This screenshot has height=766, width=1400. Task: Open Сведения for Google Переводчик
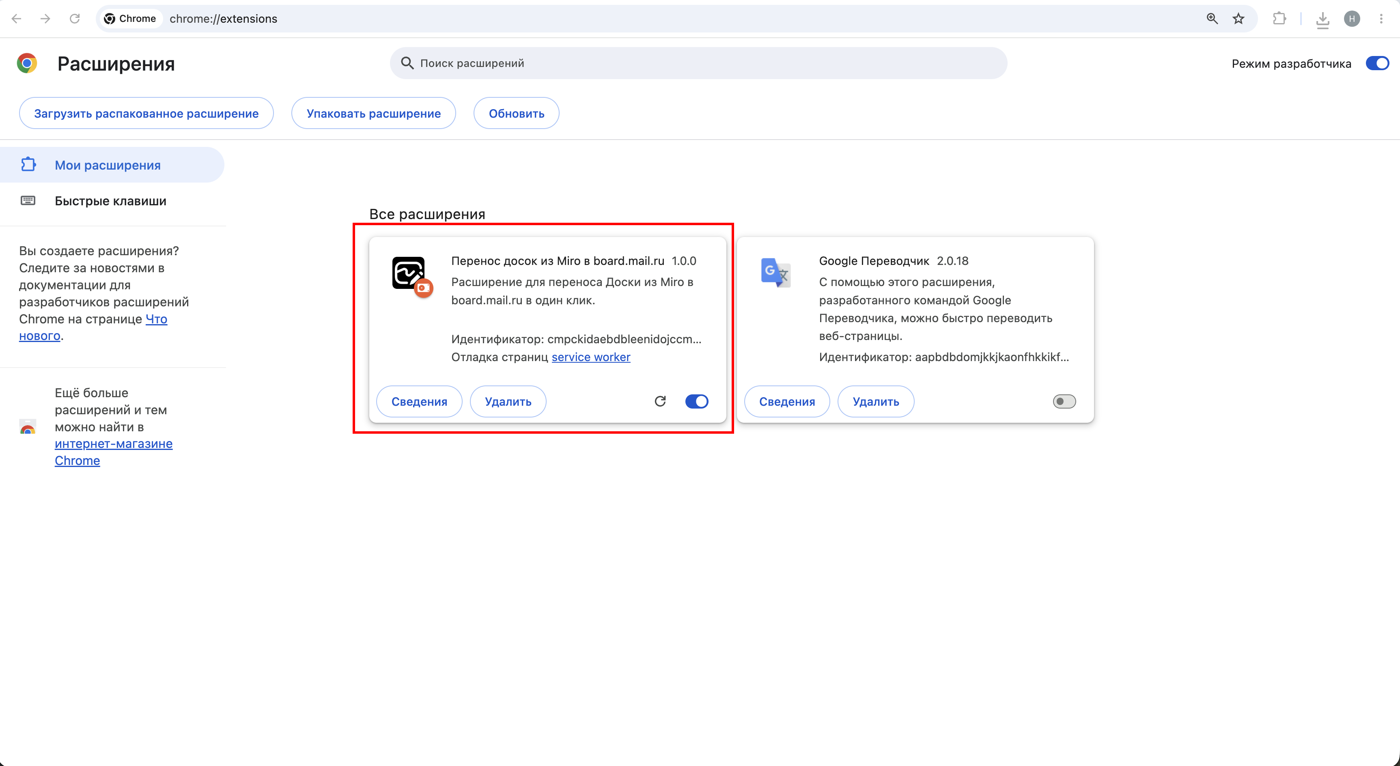tap(787, 402)
